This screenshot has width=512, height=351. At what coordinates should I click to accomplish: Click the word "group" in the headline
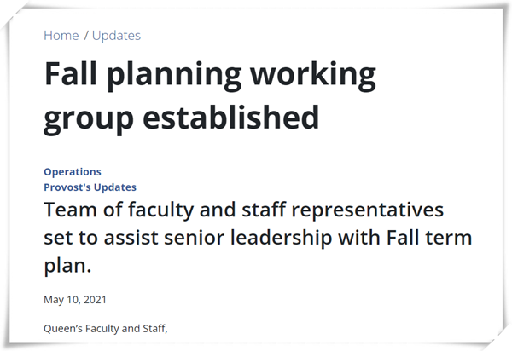pos(89,120)
